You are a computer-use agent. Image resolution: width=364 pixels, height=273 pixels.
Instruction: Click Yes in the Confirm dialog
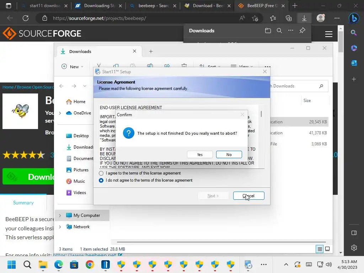200,155
